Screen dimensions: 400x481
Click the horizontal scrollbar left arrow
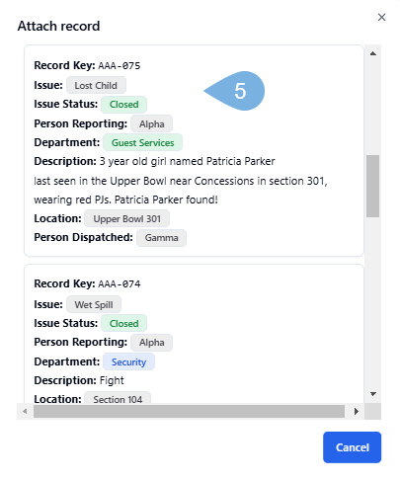pyautogui.click(x=25, y=411)
